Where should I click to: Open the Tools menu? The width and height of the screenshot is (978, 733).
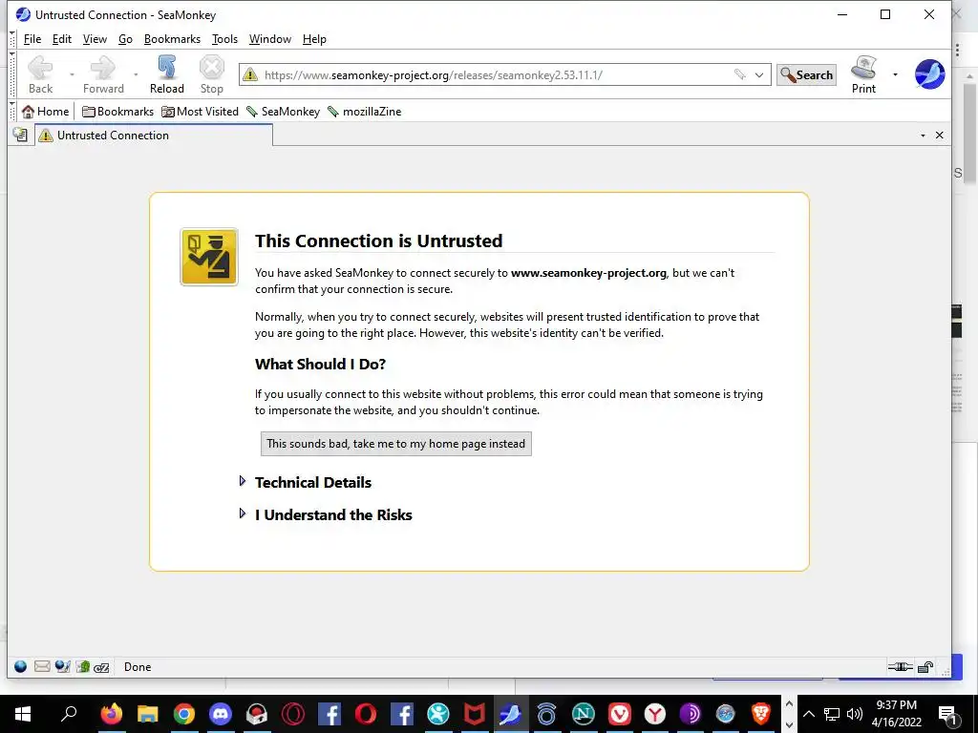tap(224, 38)
